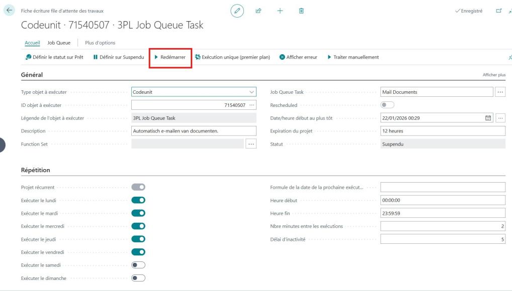Click Définir sur Suspendu action
The width and height of the screenshot is (512, 291).
pyautogui.click(x=119, y=57)
